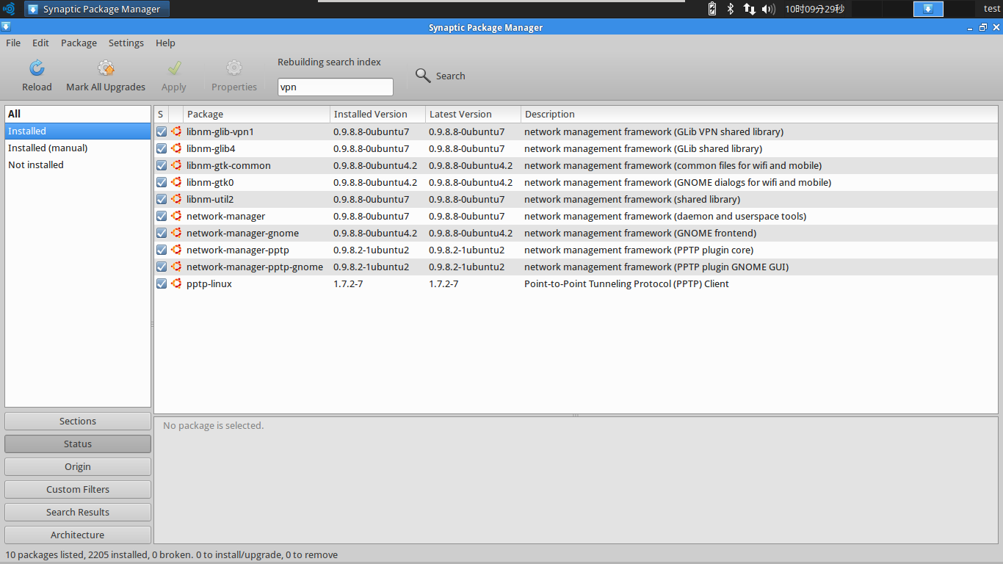Select the All status filter
The width and height of the screenshot is (1003, 564).
click(78, 114)
